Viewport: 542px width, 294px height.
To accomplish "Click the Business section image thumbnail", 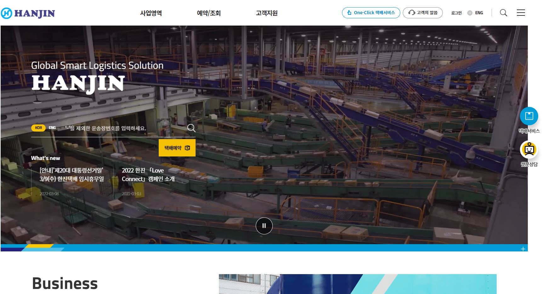I will tap(357, 284).
